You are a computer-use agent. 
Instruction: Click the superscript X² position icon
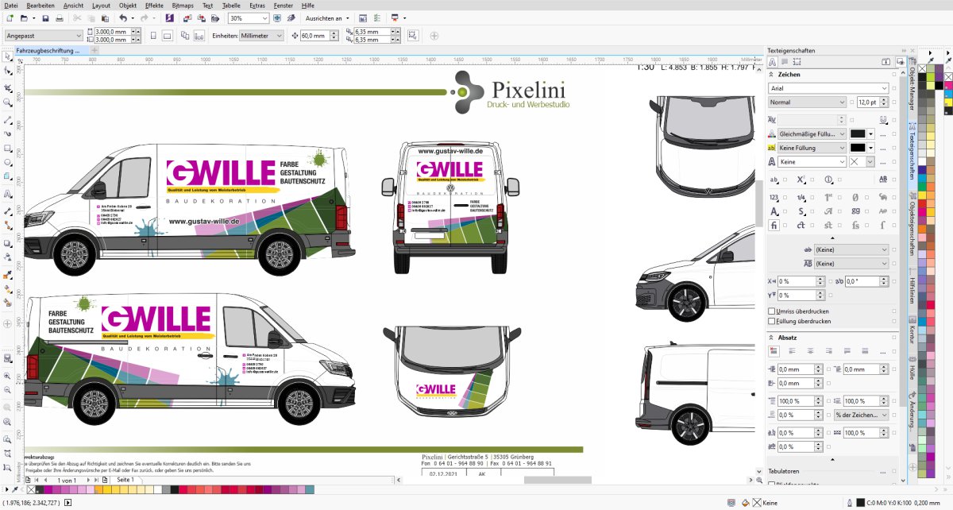(x=801, y=180)
